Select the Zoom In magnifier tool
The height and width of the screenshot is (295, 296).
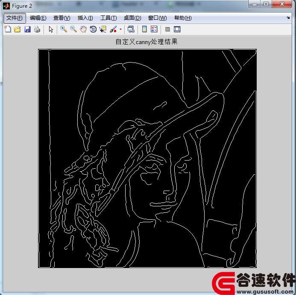point(63,30)
